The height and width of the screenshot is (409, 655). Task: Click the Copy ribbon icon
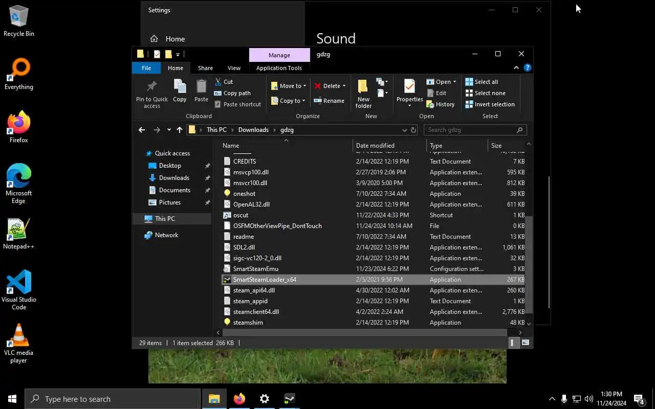pyautogui.click(x=180, y=91)
